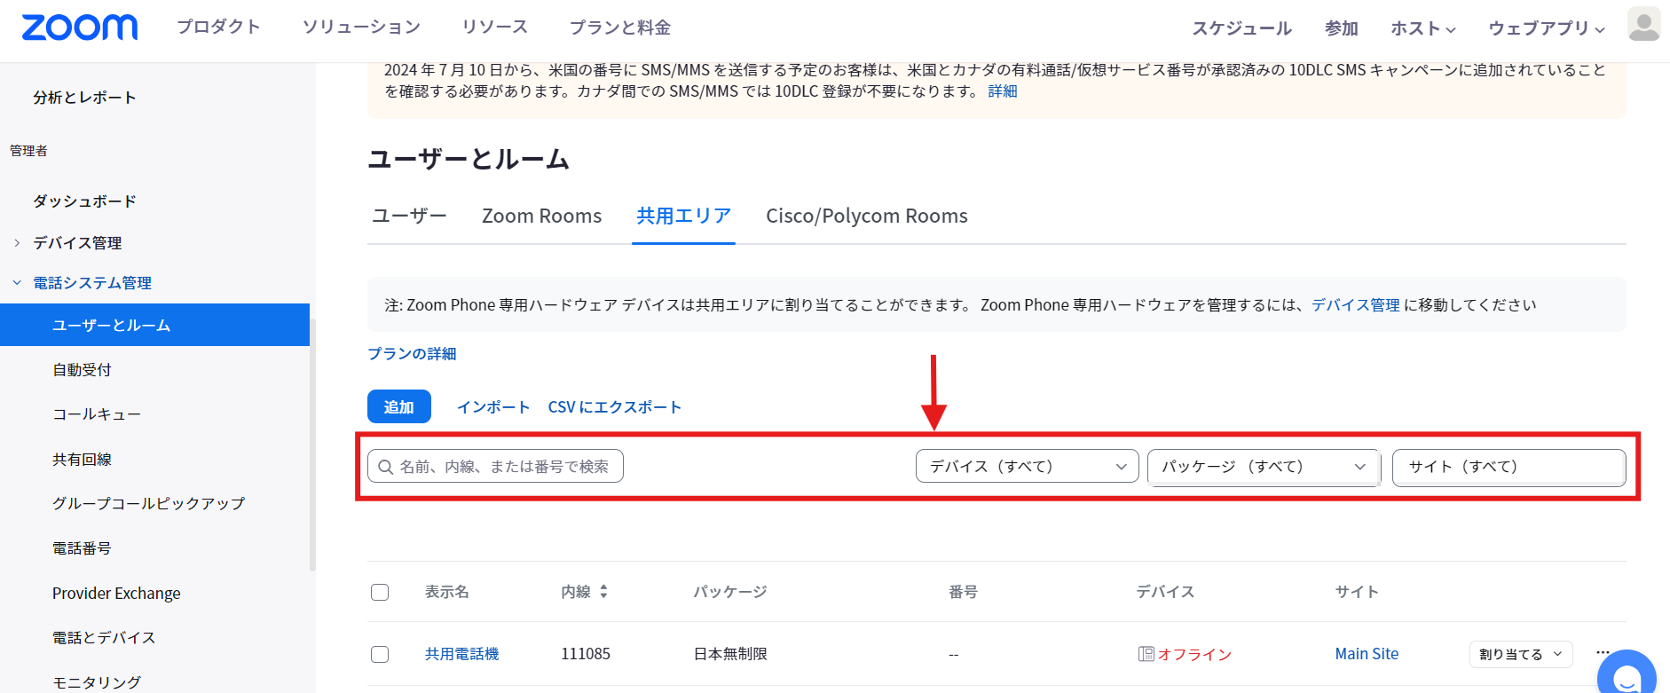Click offline device icon in 共用電話機 row
Image resolution: width=1670 pixels, height=693 pixels.
pyautogui.click(x=1146, y=654)
